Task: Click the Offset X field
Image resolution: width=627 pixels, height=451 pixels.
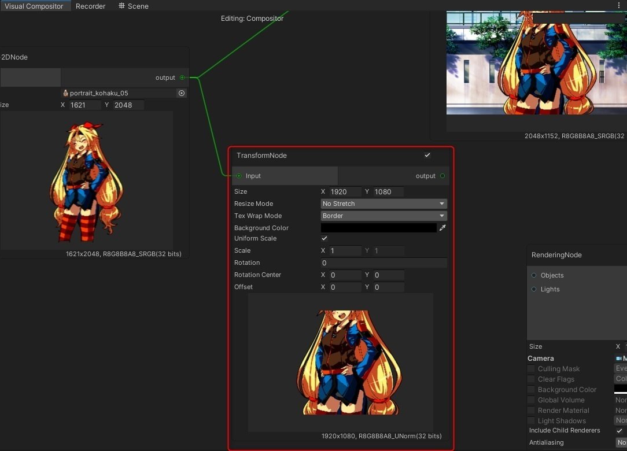Action: point(345,287)
